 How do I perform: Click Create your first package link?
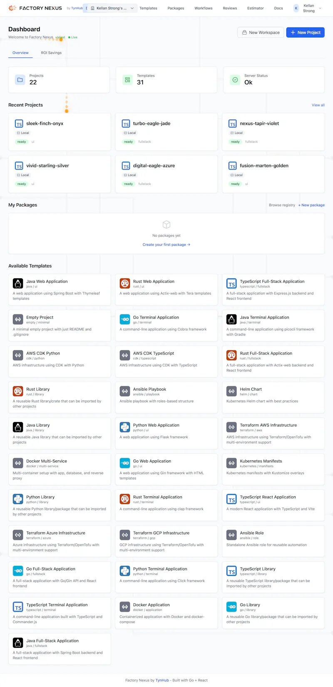click(x=166, y=245)
